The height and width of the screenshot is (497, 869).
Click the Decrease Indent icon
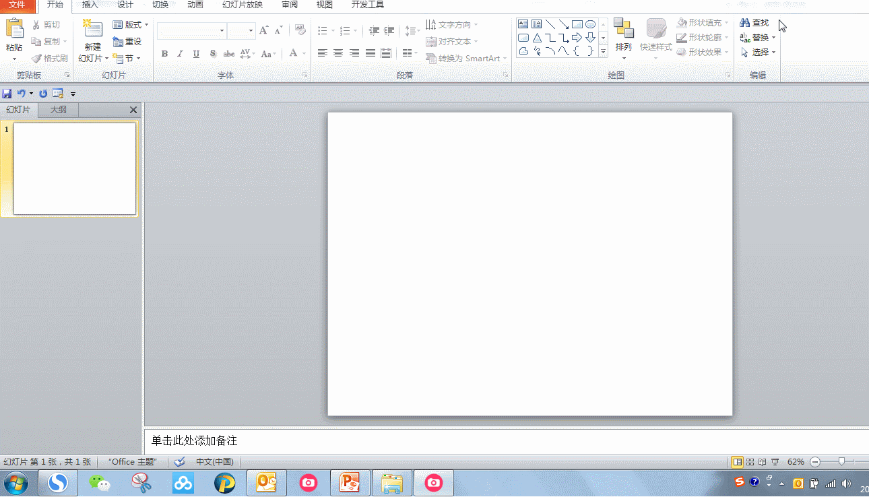point(374,31)
